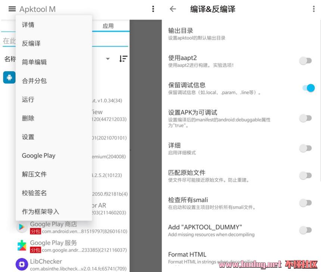Choose 删除 menu entry
The height and width of the screenshot is (272, 321).
tap(54, 118)
